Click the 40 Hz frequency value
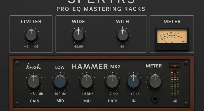The width and height of the screenshot is (204, 111). (60, 94)
